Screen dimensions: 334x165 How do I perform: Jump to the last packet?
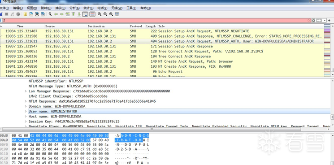pos(79,14)
